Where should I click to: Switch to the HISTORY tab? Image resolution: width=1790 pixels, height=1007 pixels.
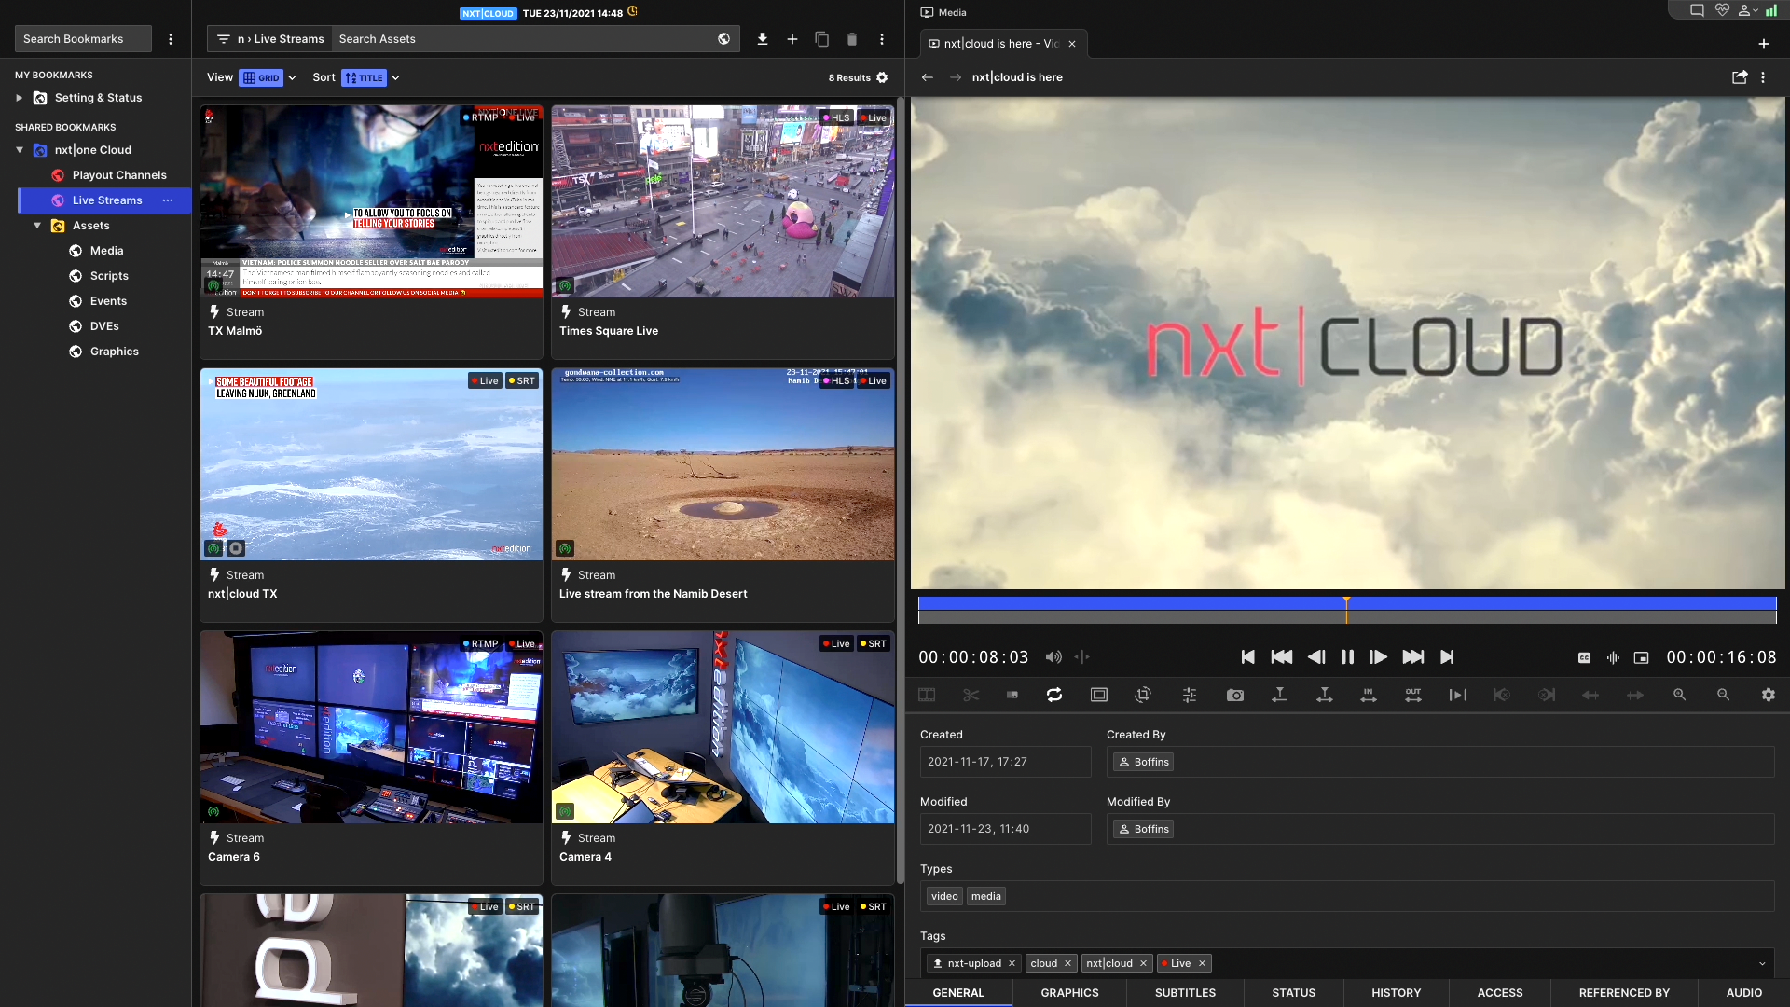[1397, 993]
